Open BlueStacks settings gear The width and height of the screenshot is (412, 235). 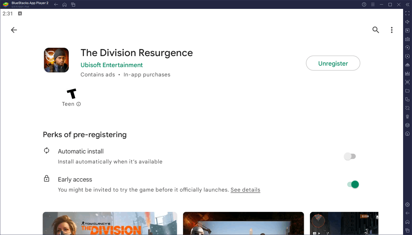[x=407, y=205]
